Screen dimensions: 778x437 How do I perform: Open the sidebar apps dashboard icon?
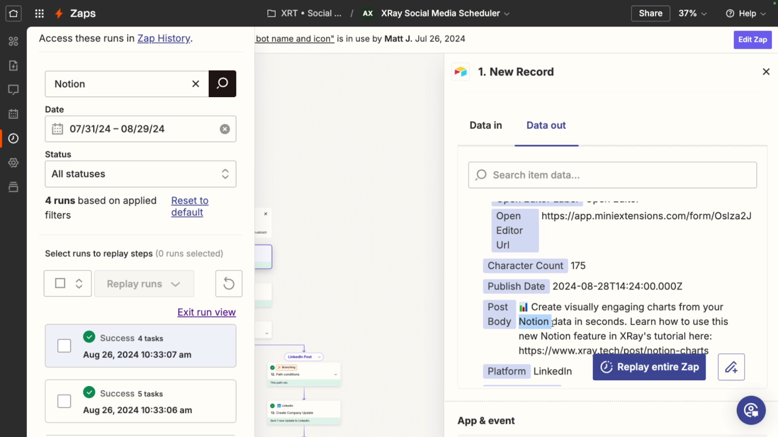[x=14, y=41]
